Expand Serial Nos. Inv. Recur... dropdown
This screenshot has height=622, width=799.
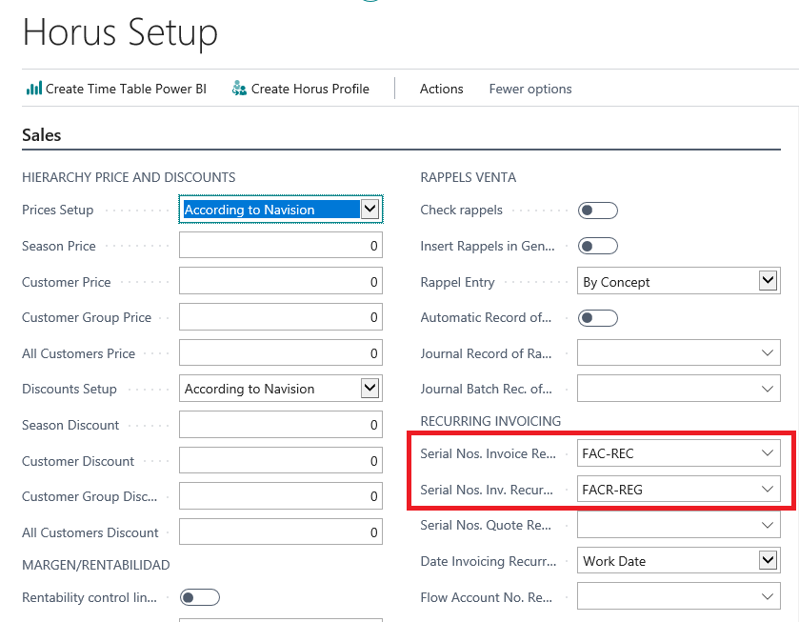768,489
